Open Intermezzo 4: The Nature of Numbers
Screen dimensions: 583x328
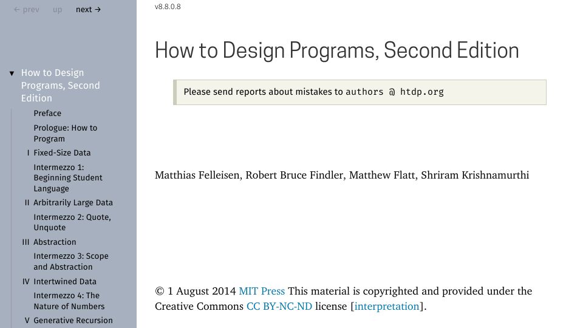point(69,301)
